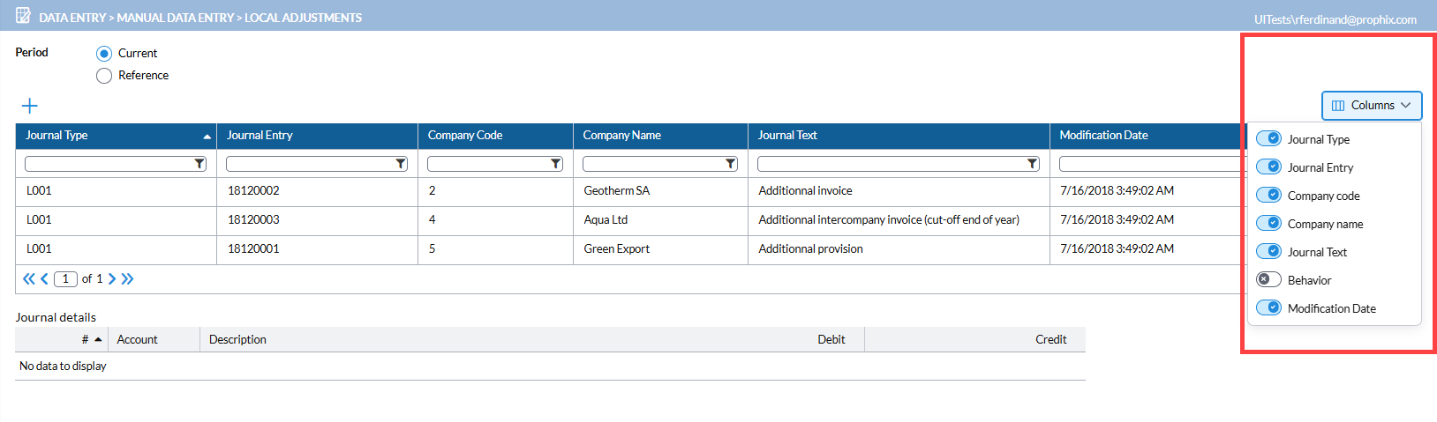Sort journal details by # column
1437x422 pixels.
point(86,340)
